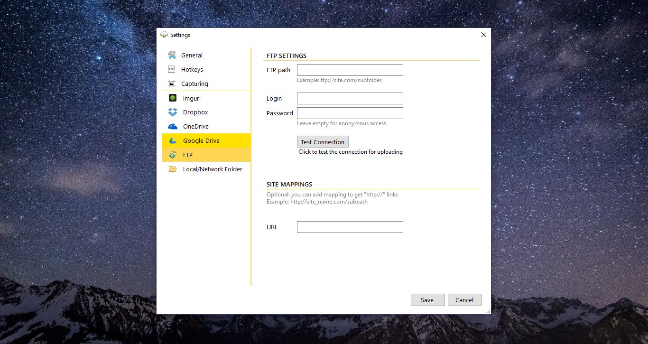Click the "Login" label
The height and width of the screenshot is (344, 648).
tap(274, 99)
